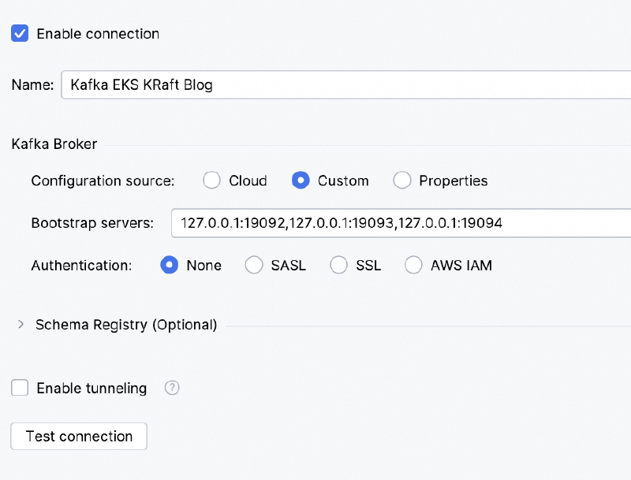Set authentication to None

click(x=169, y=266)
